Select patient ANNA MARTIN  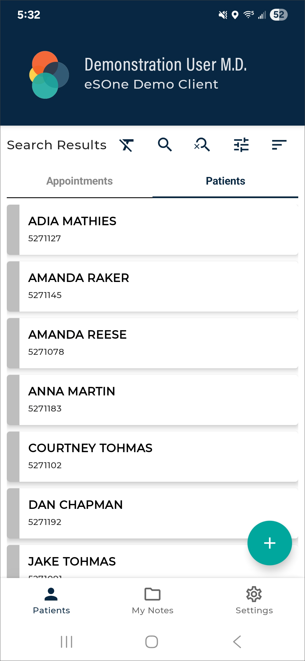152,400
